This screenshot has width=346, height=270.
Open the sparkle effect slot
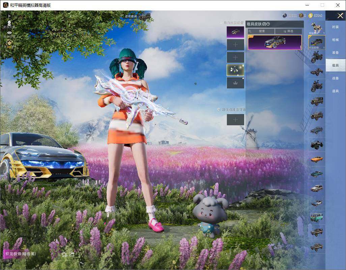tap(235, 70)
